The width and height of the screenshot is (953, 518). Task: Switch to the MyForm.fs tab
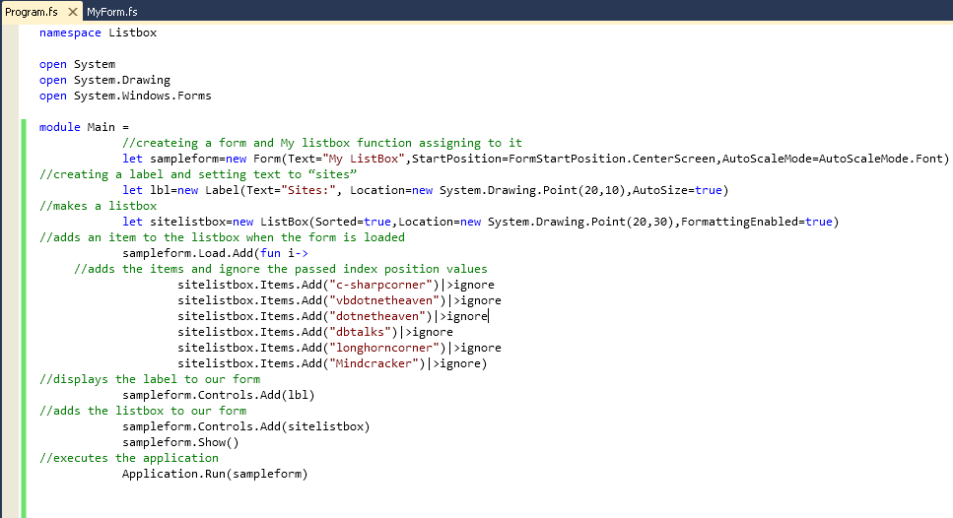coord(111,12)
